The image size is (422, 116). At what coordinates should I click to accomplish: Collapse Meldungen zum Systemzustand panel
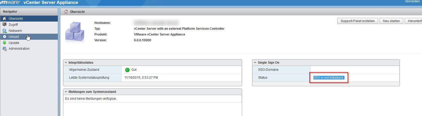point(66,92)
